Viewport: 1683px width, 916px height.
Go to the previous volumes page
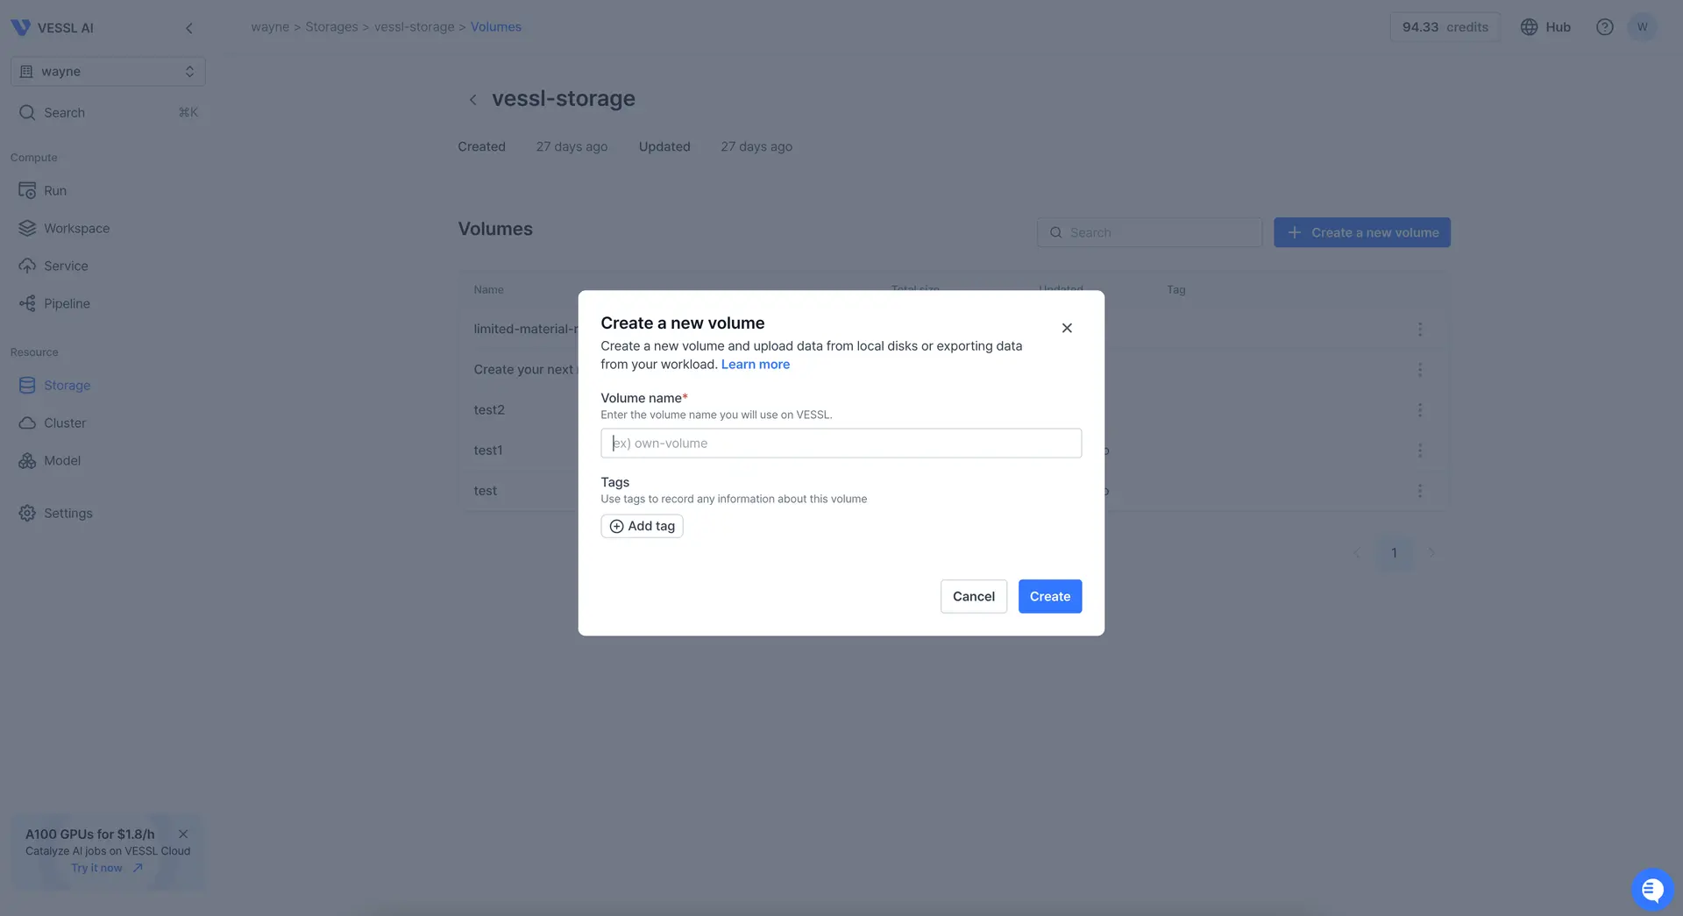[1356, 553]
